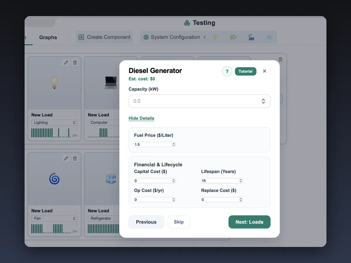Select the green battery icon
The width and height of the screenshot is (351, 263).
pos(233,37)
